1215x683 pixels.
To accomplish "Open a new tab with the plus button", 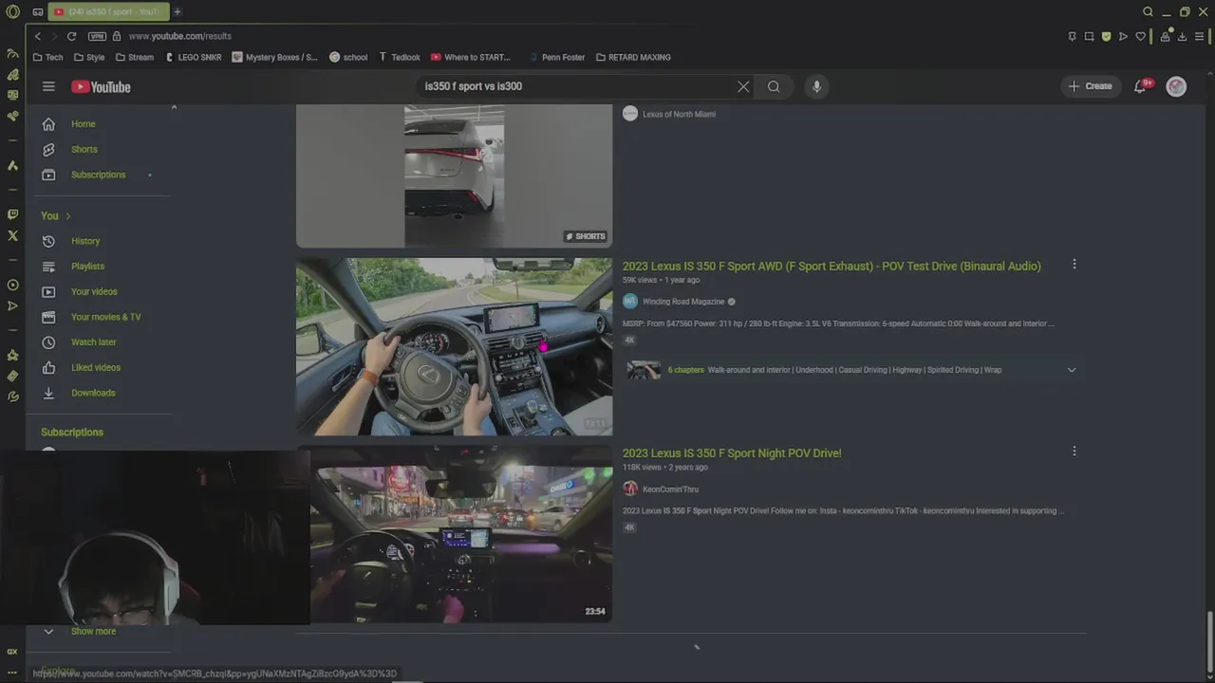I will pyautogui.click(x=177, y=11).
